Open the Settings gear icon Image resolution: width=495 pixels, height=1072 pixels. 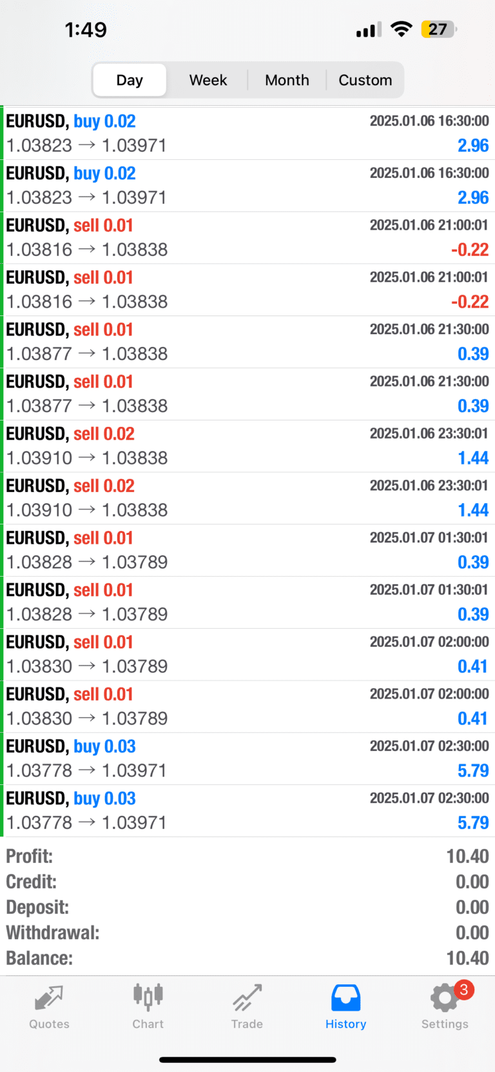coord(443,999)
